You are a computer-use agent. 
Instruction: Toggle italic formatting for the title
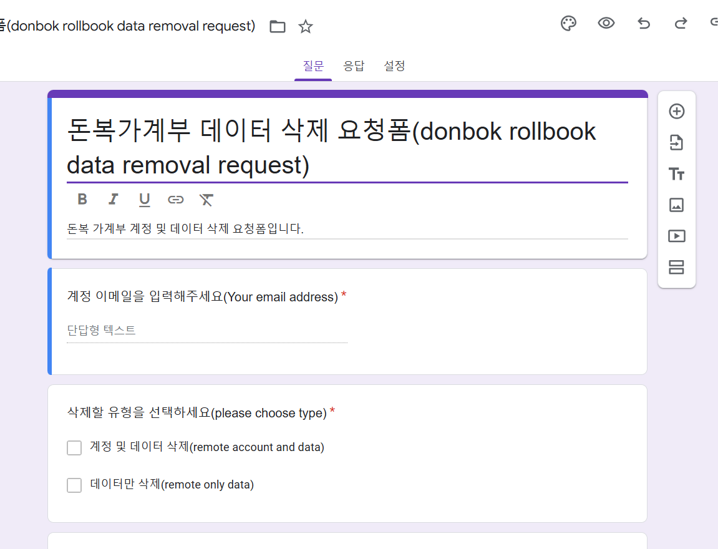point(113,199)
